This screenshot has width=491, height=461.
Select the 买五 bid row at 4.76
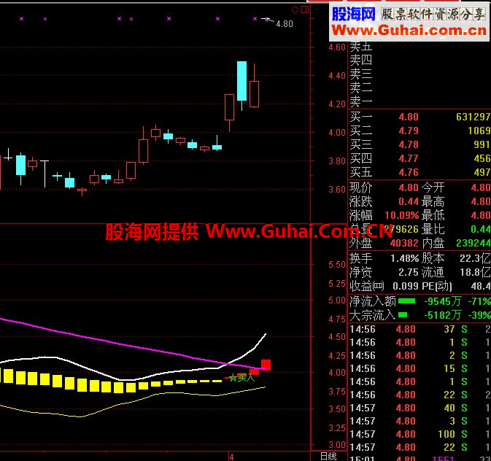coord(420,172)
